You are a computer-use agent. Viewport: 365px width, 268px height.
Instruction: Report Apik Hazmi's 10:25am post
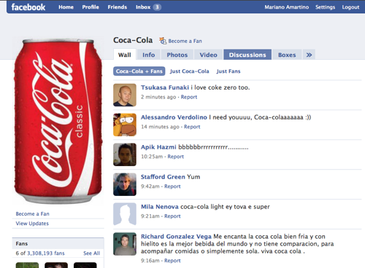pos(175,157)
